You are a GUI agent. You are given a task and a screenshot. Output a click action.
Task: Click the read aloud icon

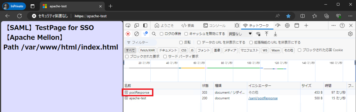pos(278,16)
